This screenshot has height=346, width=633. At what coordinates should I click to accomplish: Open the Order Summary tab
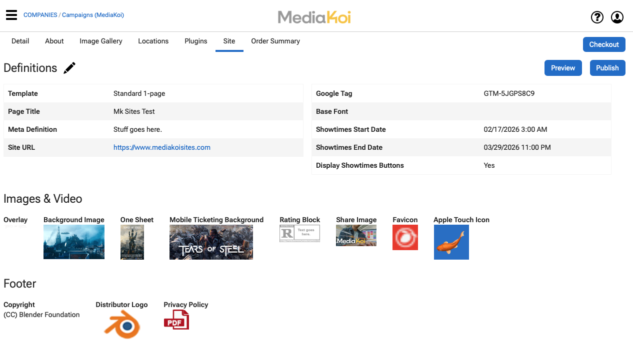point(275,41)
